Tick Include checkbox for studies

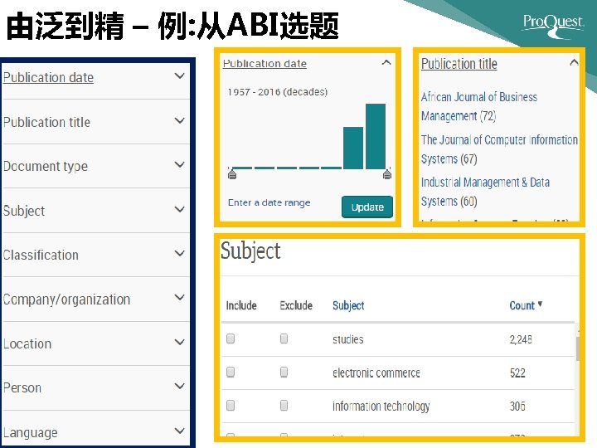231,338
